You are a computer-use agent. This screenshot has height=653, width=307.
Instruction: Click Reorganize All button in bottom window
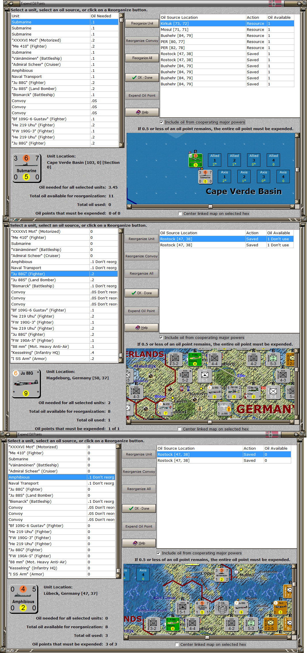[139, 489]
